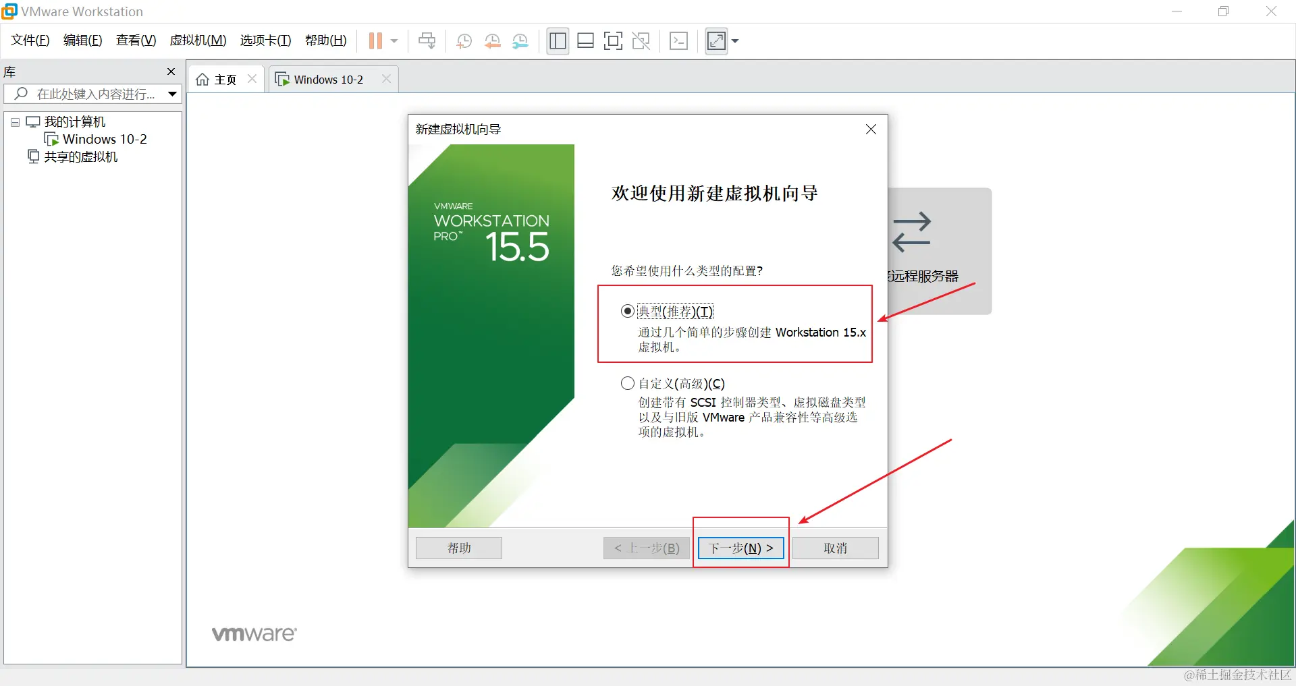Click the disabled < 上一步(B) button
The height and width of the screenshot is (686, 1296).
point(647,548)
